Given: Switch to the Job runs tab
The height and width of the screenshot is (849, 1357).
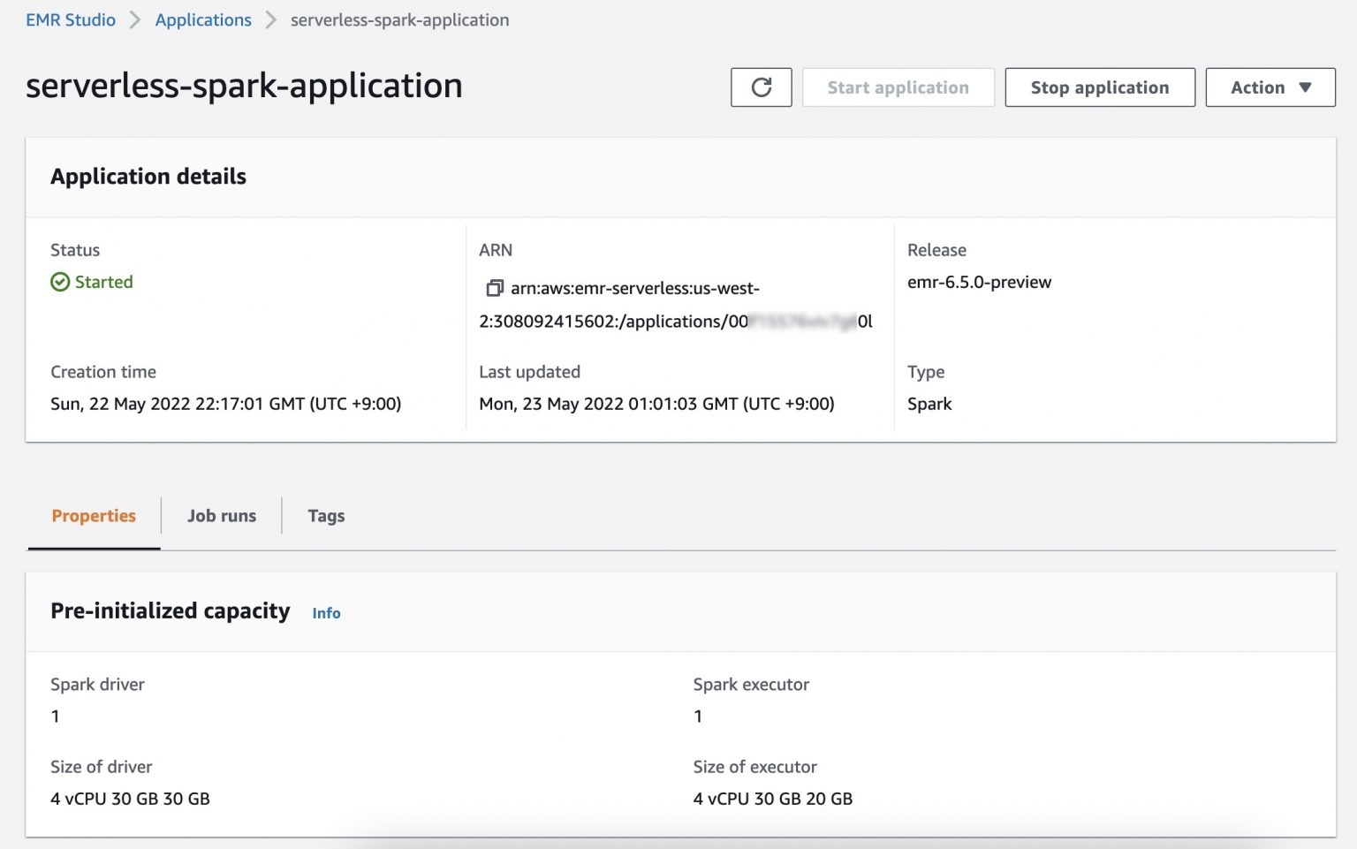Looking at the screenshot, I should (x=221, y=515).
